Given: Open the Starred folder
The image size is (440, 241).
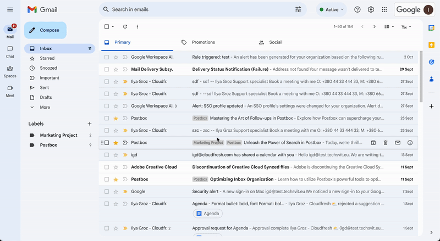Looking at the screenshot, I should pyautogui.click(x=47, y=58).
